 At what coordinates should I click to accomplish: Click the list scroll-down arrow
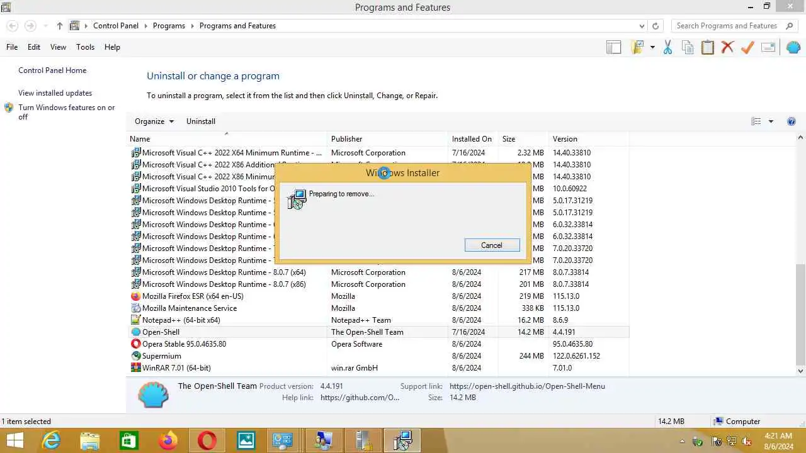[x=801, y=371]
